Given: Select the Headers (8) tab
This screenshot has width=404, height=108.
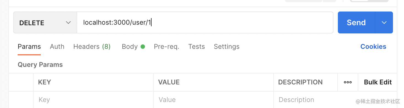Looking at the screenshot, I should (x=92, y=47).
